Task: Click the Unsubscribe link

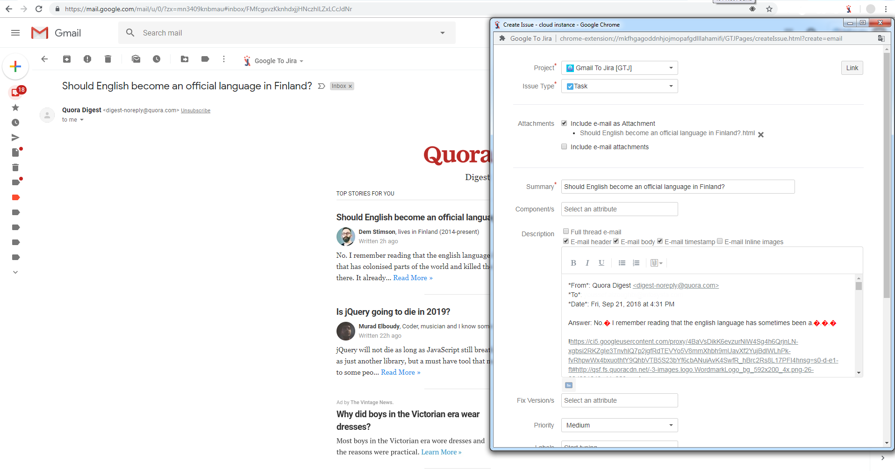Action: (x=195, y=110)
